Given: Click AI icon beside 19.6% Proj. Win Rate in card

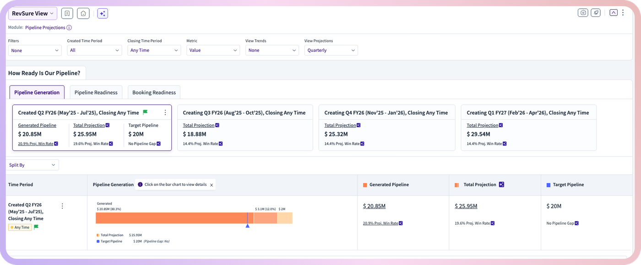Looking at the screenshot, I should coord(111,144).
